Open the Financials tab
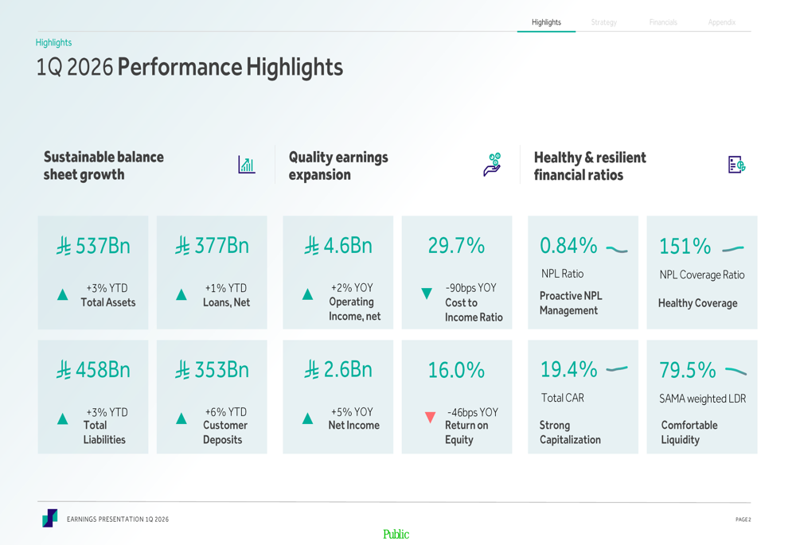This screenshot has width=796, height=545. pos(663,22)
